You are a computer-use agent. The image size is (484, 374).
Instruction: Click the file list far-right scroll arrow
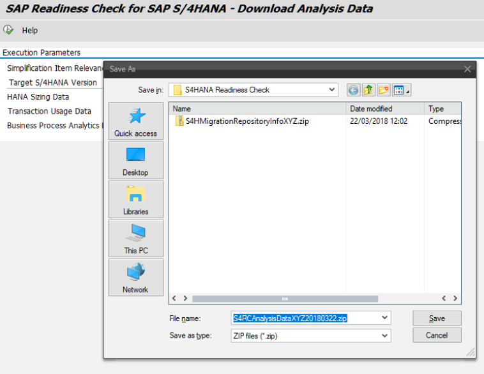[455, 299]
